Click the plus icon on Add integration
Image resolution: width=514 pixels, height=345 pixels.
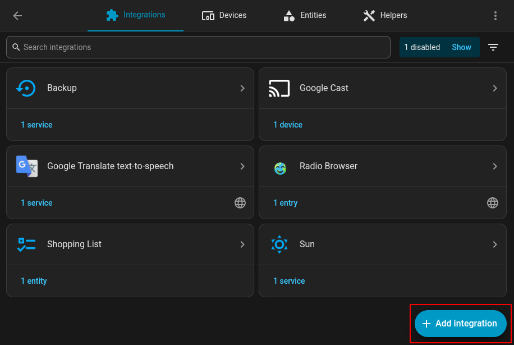tap(426, 324)
